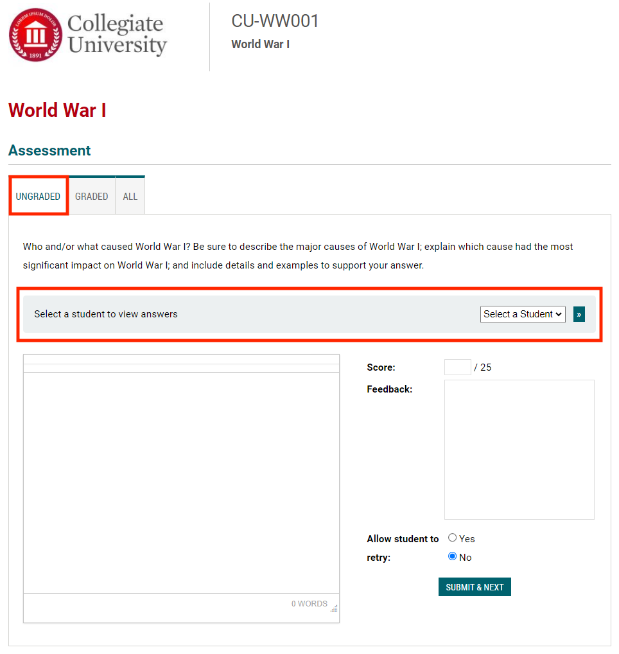This screenshot has width=619, height=654.
Task: Select No for allow student to retry
Action: click(452, 556)
